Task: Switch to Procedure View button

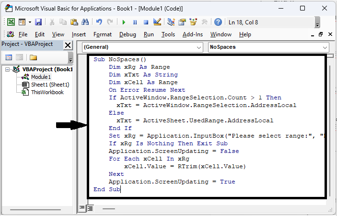Action: click(x=82, y=208)
